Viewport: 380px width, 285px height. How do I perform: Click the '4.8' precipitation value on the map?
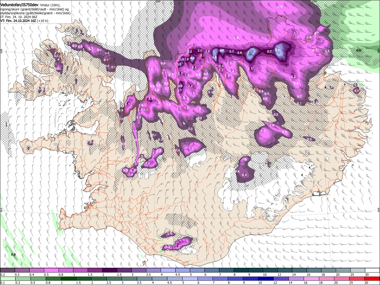[x=192, y=58]
